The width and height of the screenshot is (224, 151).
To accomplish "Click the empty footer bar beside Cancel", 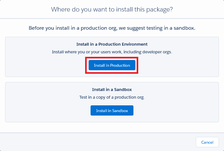I will [96, 142].
